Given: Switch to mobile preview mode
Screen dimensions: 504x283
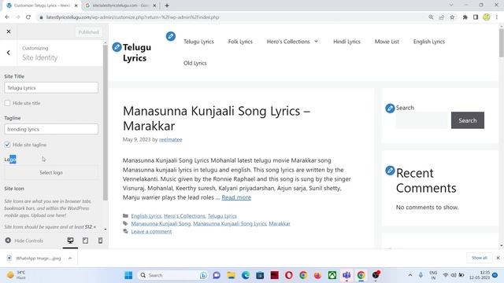Looking at the screenshot, I should [x=100, y=241].
